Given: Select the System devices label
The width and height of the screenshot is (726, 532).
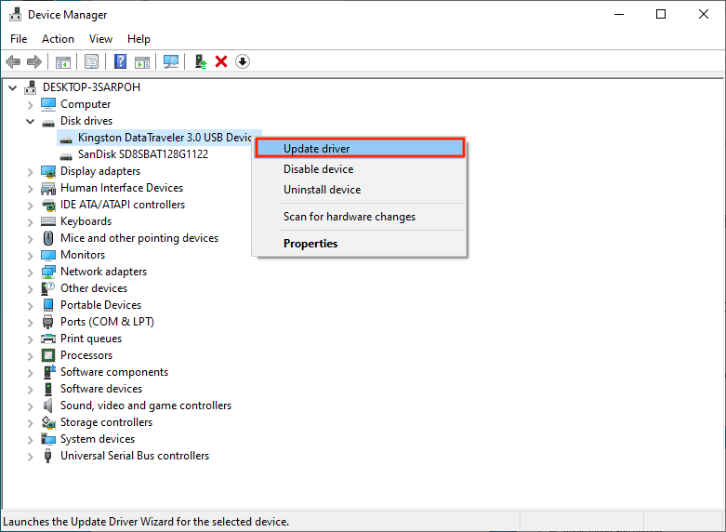Looking at the screenshot, I should 98,439.
